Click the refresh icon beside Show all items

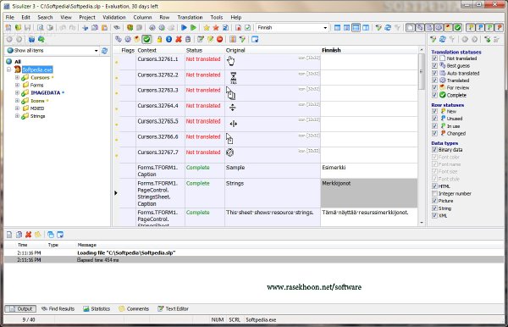(x=104, y=51)
